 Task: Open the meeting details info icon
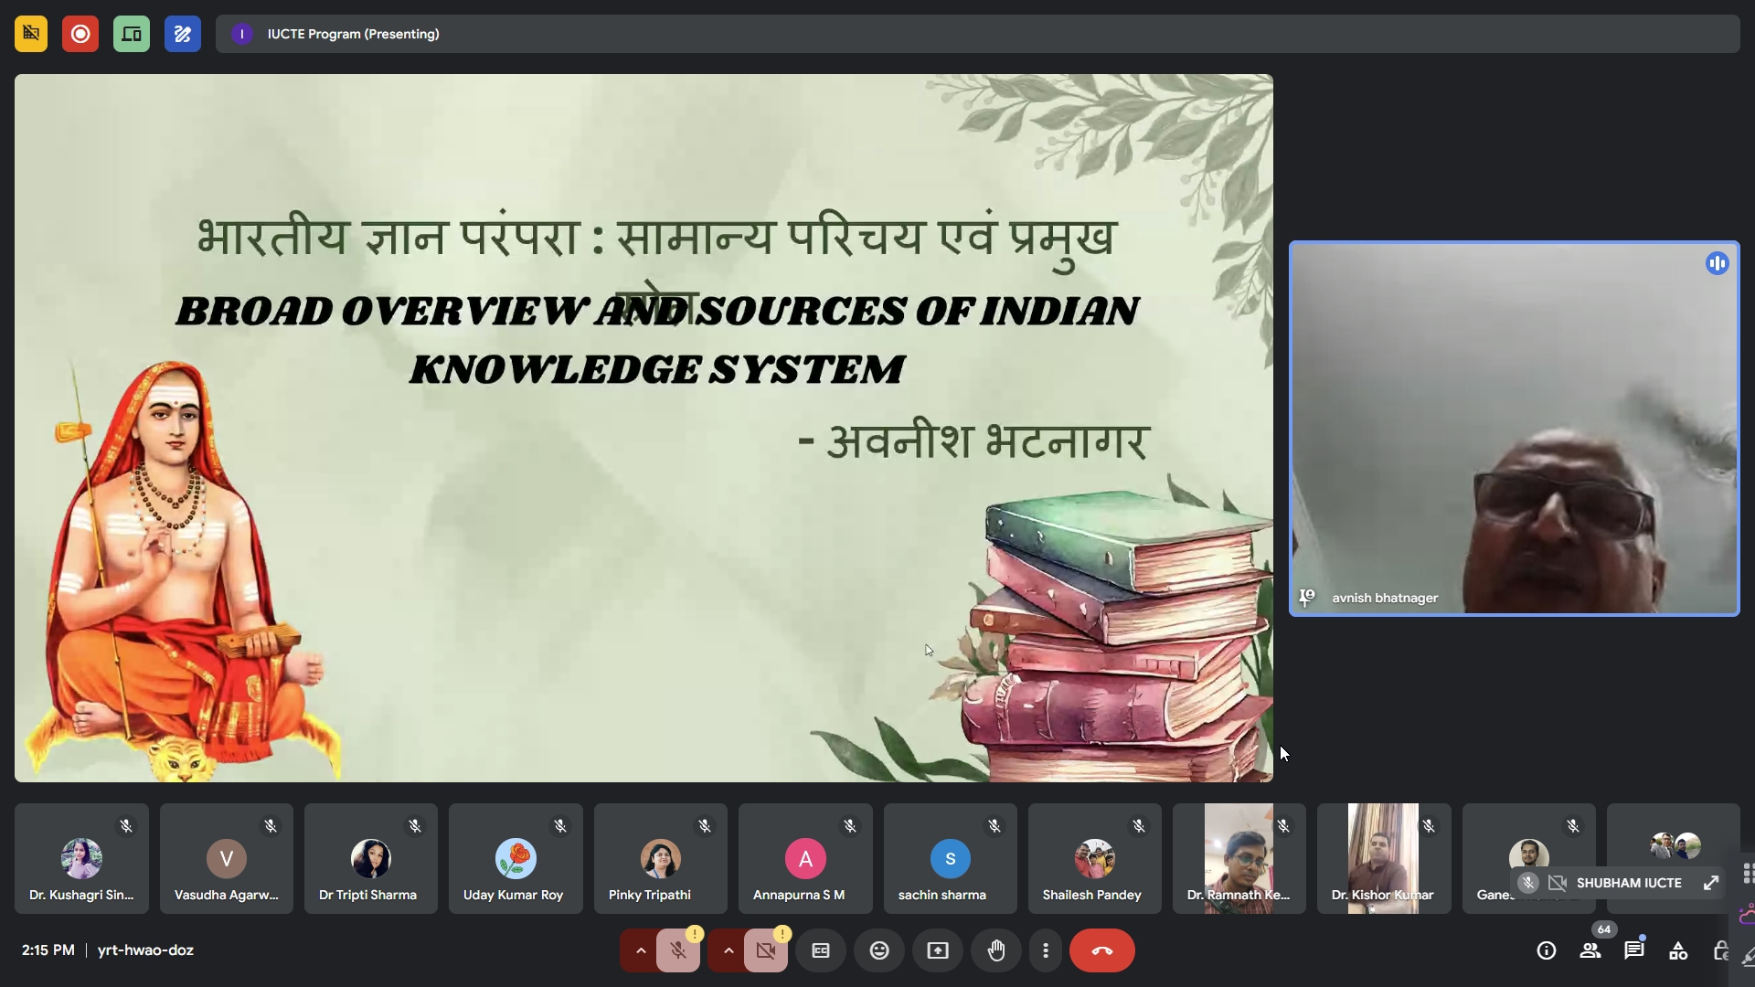[1547, 950]
